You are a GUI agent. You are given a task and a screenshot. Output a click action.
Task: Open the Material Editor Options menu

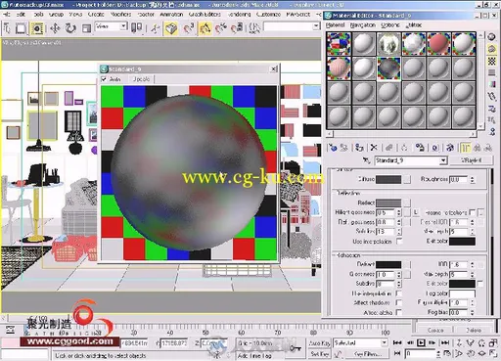click(389, 24)
